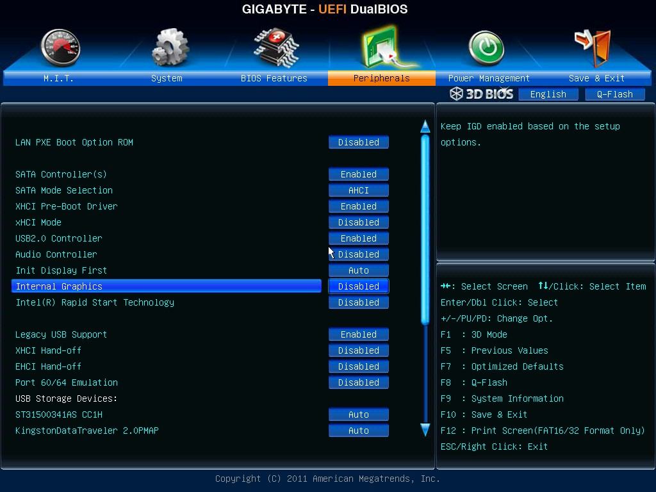This screenshot has height=492, width=656.
Task: Select the Peripherals tab
Action: [382, 78]
